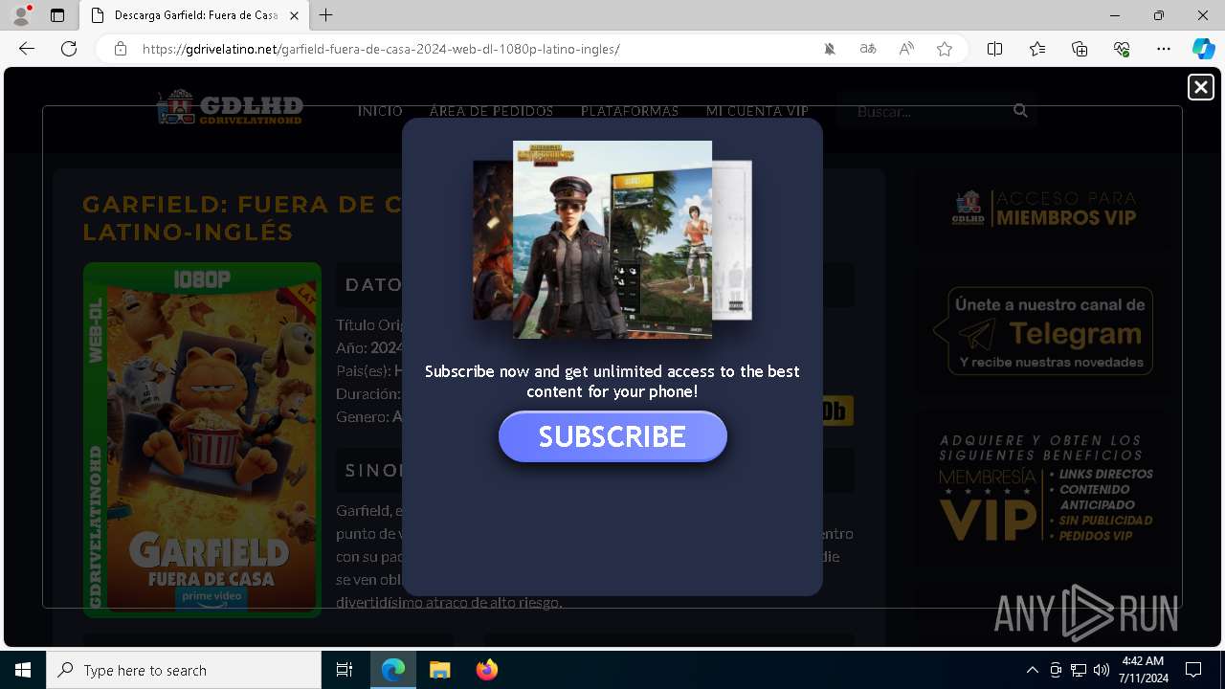
Task: Click the GDLHD site logo
Action: pyautogui.click(x=230, y=107)
